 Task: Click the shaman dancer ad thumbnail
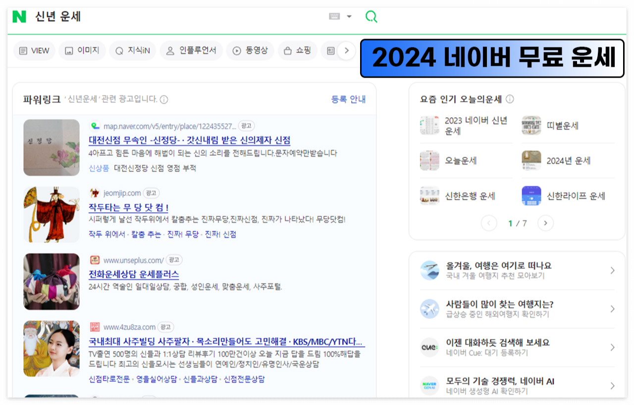[52, 215]
